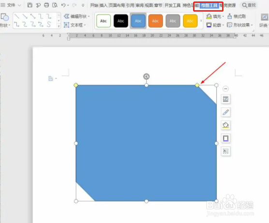This screenshot has width=269, height=223.
Task: Click the Shapes (形状) insert icon
Action: (5, 17)
